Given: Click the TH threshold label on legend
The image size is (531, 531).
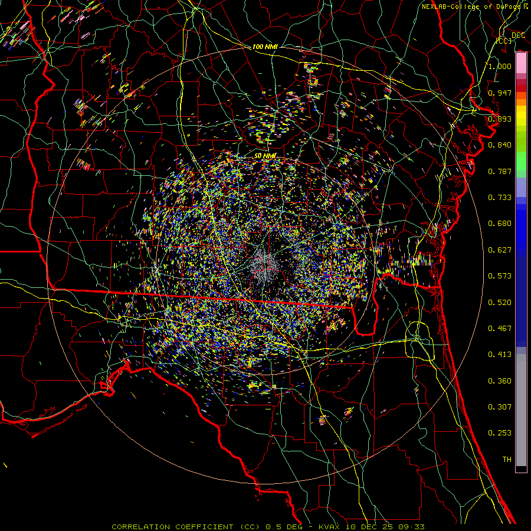Looking at the screenshot, I should pyautogui.click(x=507, y=460).
